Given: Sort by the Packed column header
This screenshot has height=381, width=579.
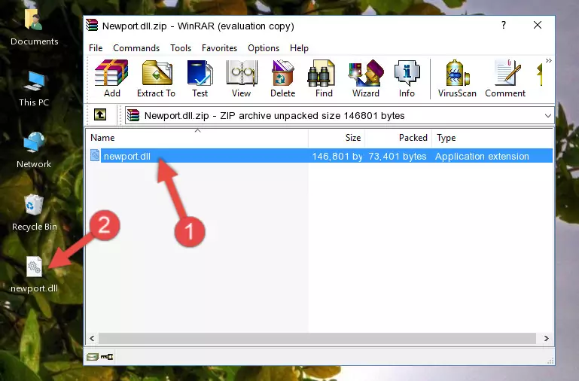Looking at the screenshot, I should click(x=398, y=138).
